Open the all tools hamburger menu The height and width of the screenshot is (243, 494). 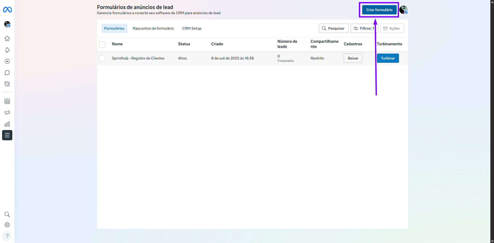click(7, 135)
